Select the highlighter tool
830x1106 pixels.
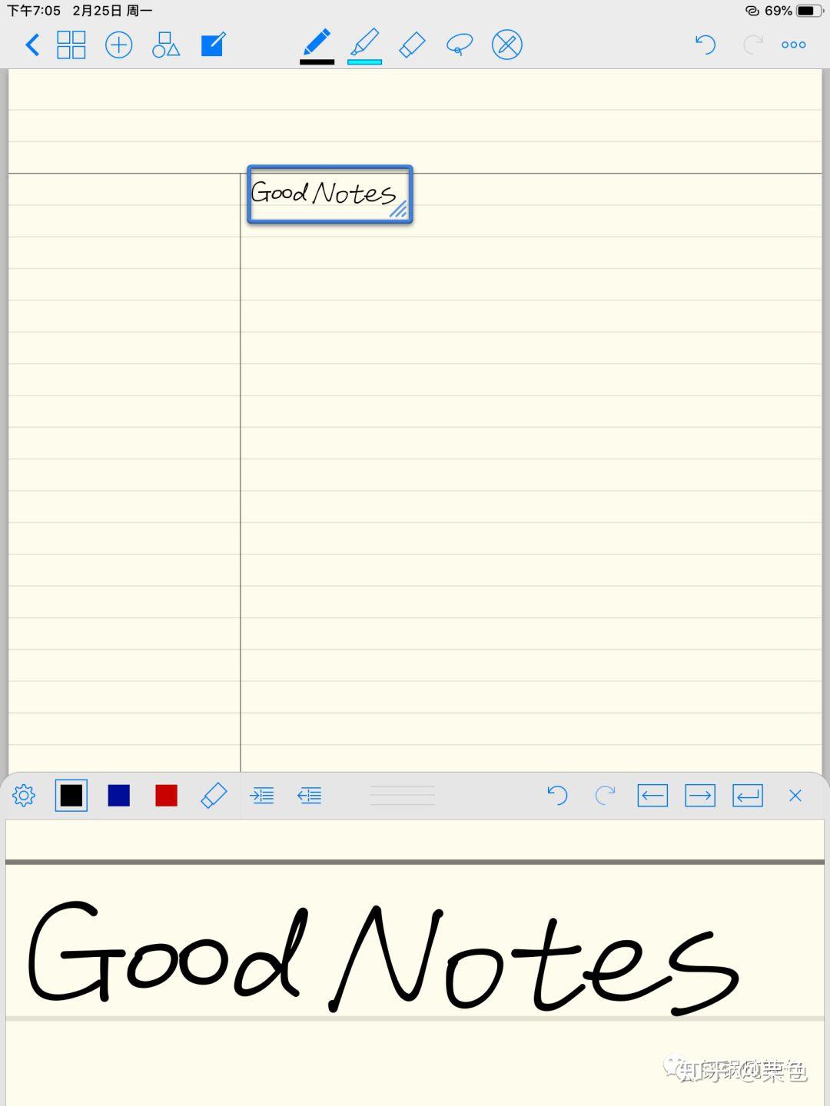pos(365,46)
